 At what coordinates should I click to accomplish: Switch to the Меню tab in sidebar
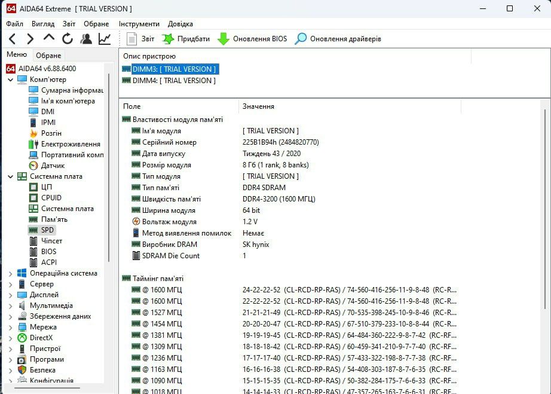[x=17, y=54]
